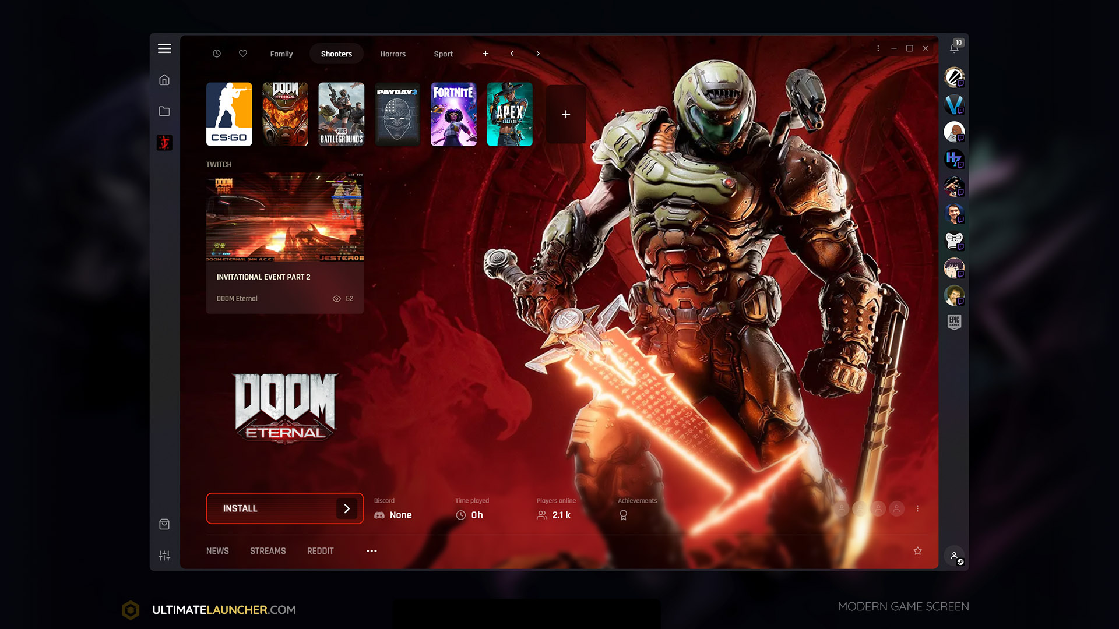Select the PUBG Battlegrounds game cover

(342, 114)
